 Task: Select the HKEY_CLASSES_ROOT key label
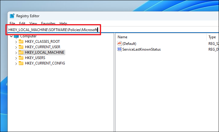point(42,42)
